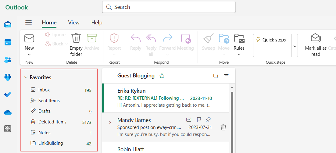Open the Mail app in sidebar
Image resolution: width=336 pixels, height=153 pixels.
pos(8,24)
